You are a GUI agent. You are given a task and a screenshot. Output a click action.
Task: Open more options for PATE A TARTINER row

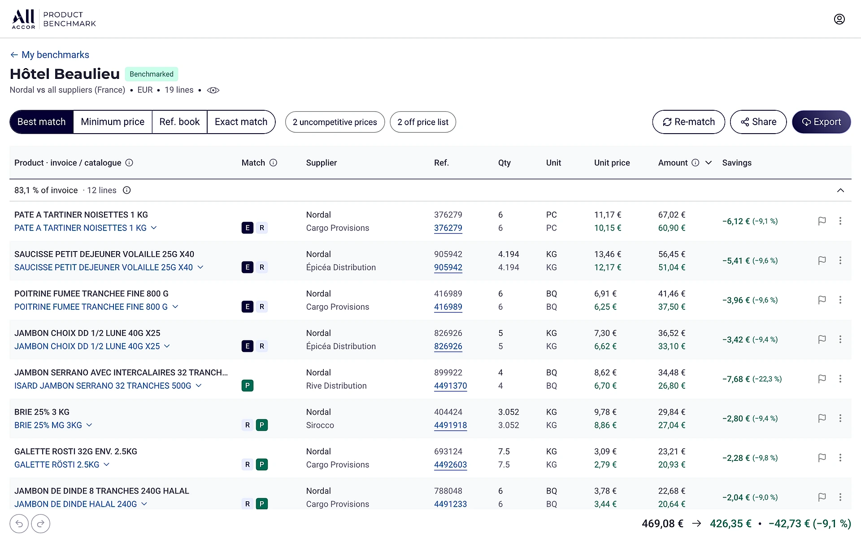[x=840, y=221]
